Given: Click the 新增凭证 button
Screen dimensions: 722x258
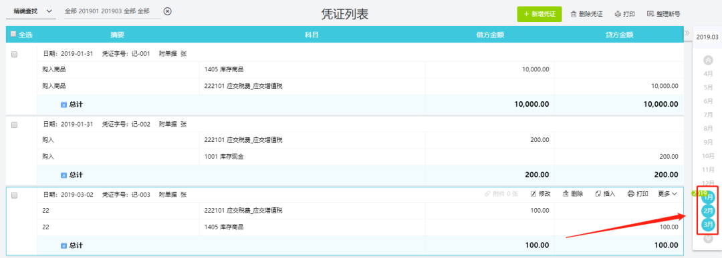Looking at the screenshot, I should pos(539,14).
